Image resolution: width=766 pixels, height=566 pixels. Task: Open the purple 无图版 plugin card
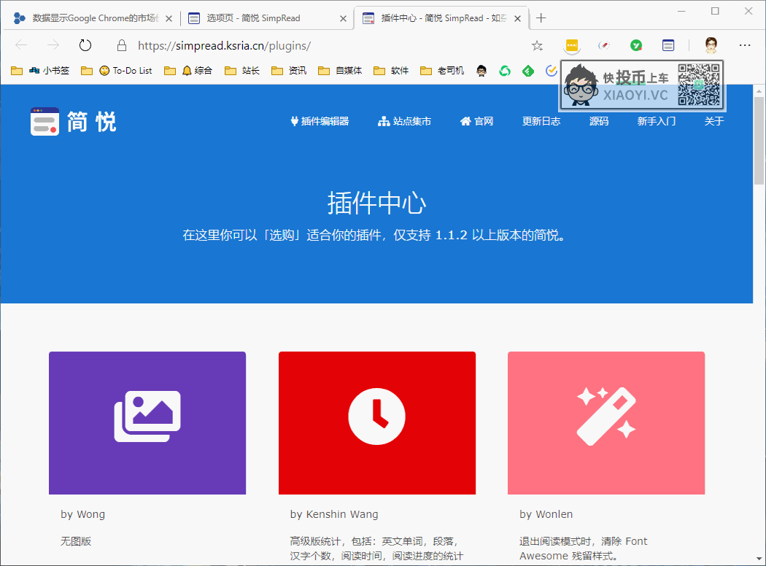147,423
